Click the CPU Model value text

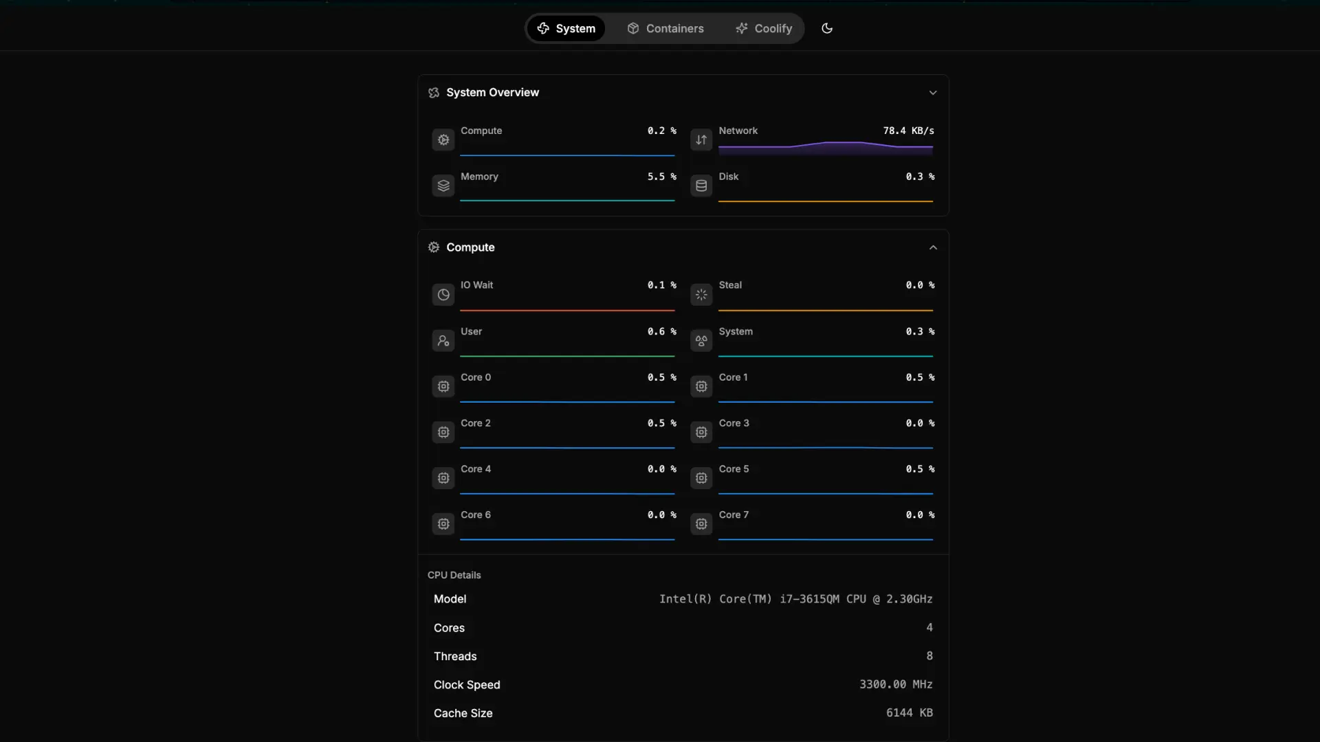[795, 599]
